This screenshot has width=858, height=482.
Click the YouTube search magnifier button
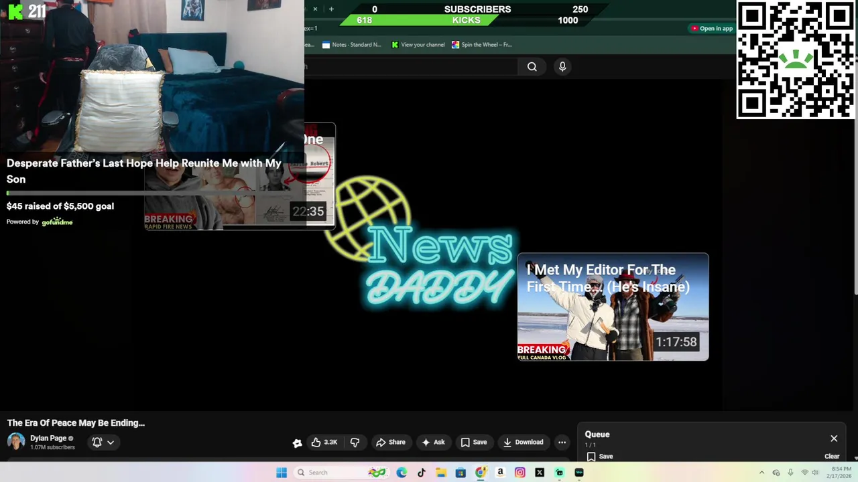pyautogui.click(x=532, y=66)
